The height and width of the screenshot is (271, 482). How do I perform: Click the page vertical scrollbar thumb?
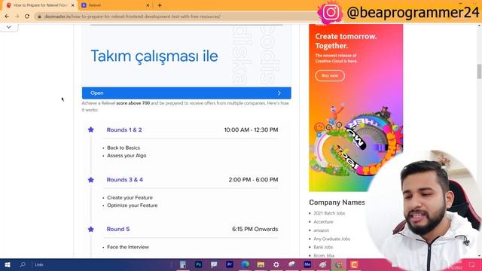tap(479, 72)
